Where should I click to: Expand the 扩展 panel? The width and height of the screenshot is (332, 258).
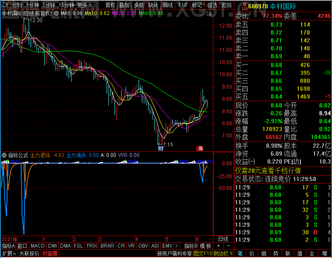[9, 253]
